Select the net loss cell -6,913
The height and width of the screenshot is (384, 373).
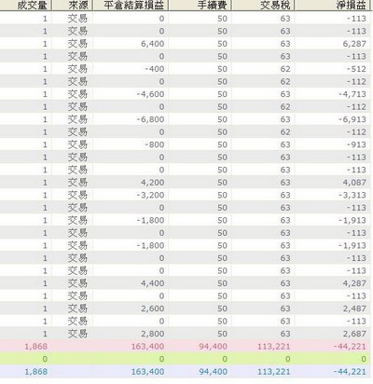tap(352, 119)
